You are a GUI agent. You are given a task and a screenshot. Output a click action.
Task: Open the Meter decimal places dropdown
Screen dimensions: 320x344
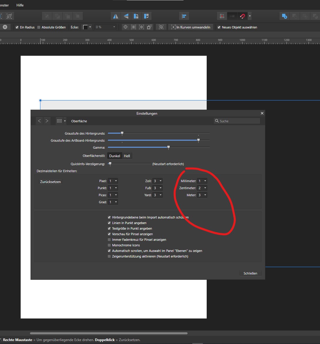point(202,195)
